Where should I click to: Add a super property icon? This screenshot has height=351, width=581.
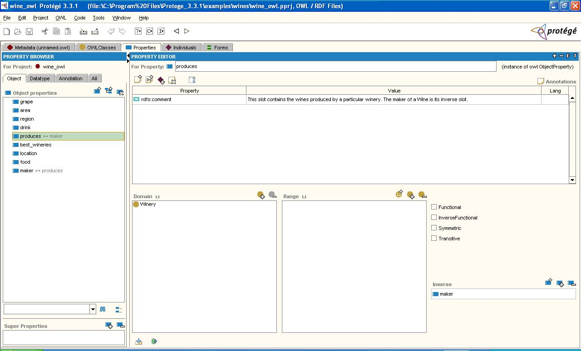109,325
